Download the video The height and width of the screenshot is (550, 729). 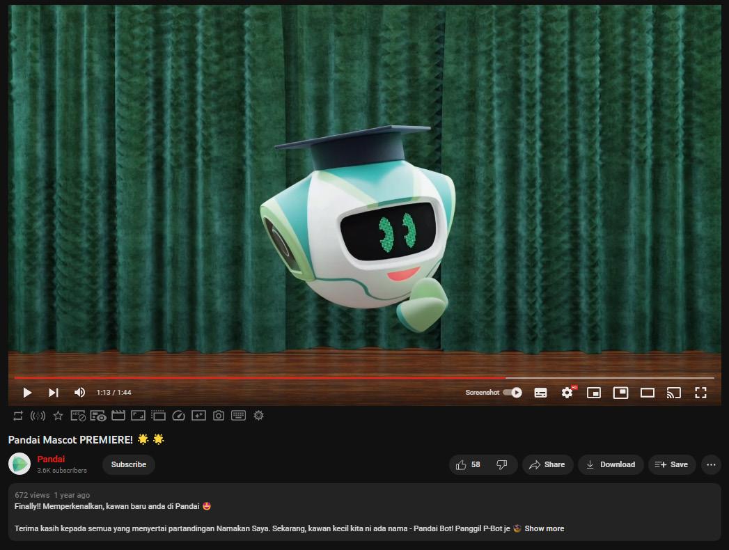click(611, 464)
